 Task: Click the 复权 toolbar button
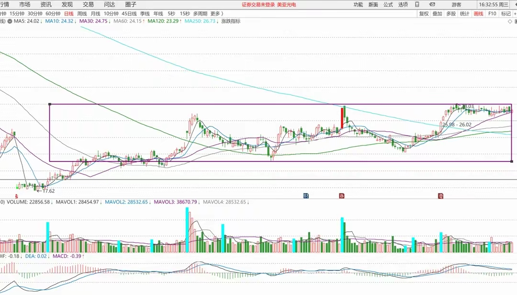424,13
